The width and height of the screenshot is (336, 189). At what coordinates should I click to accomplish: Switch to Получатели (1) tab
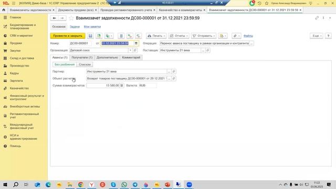point(82,57)
